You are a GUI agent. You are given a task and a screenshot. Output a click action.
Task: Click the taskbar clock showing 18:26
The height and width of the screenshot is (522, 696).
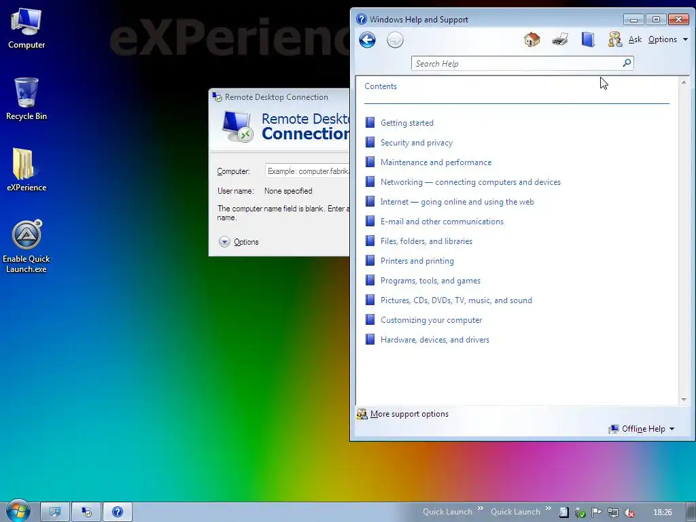663,512
